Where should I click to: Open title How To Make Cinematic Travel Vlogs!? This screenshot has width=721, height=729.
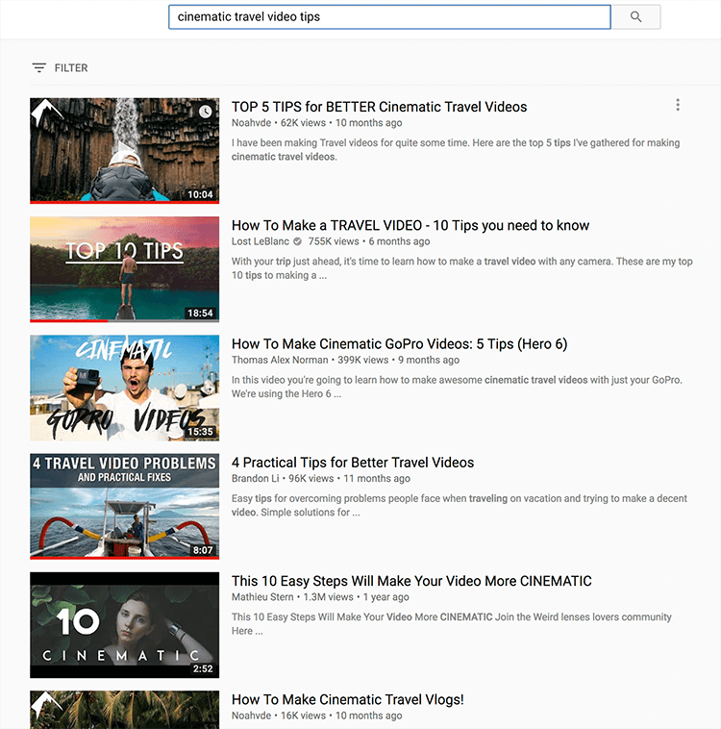click(348, 700)
